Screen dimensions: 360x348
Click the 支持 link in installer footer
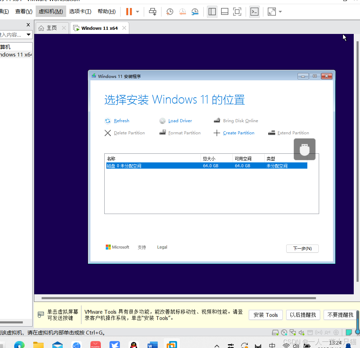coord(142,247)
